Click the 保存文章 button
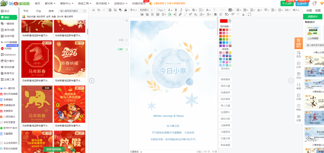The width and height of the screenshot is (324, 153). point(225,86)
